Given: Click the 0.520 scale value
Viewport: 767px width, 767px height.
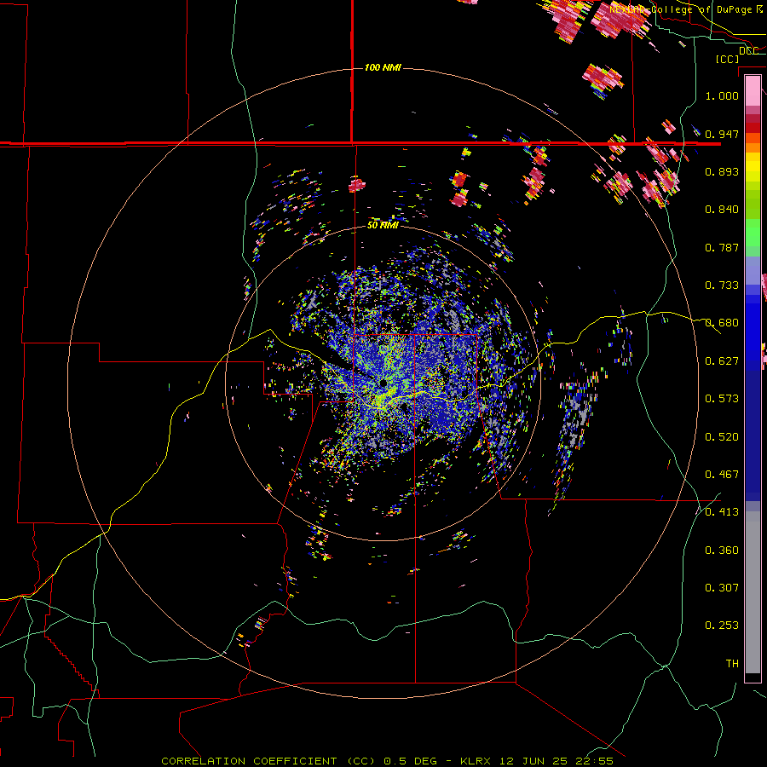Looking at the screenshot, I should point(722,437).
